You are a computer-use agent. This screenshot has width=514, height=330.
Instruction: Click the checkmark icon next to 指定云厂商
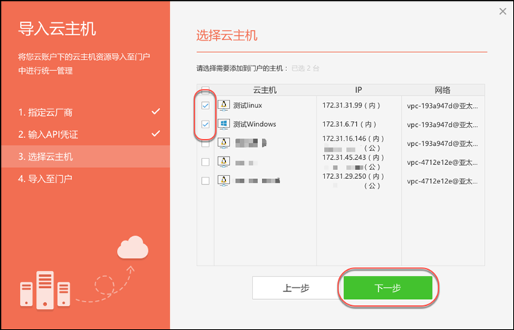click(x=156, y=111)
